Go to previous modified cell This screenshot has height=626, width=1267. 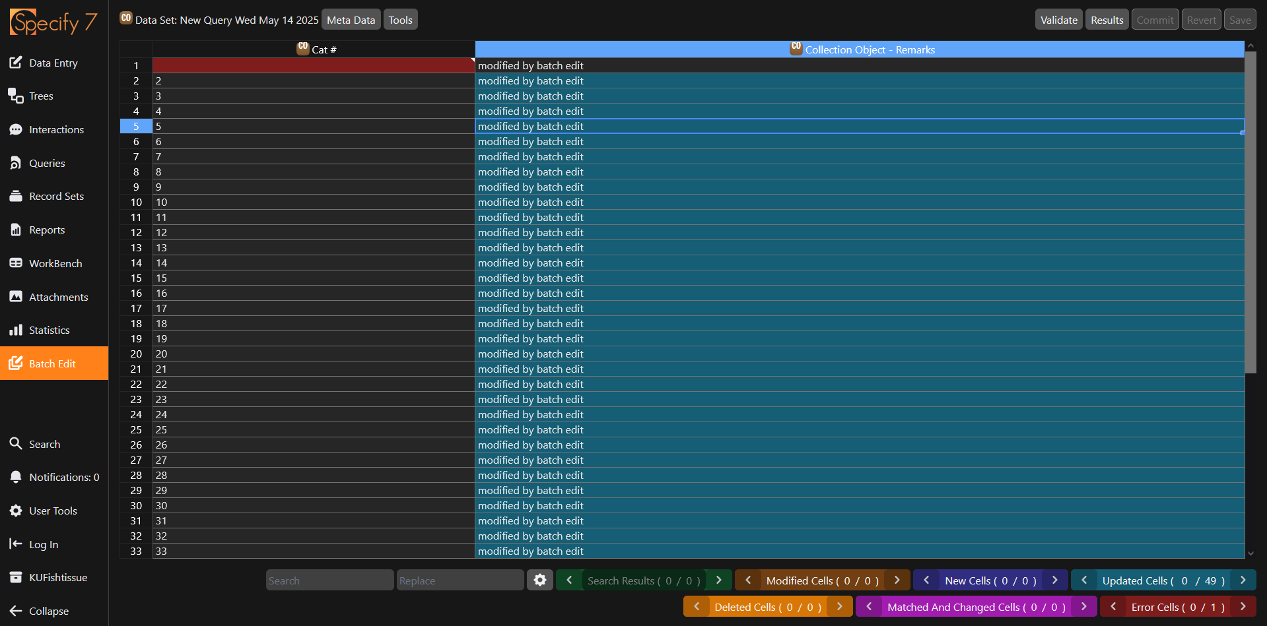tap(748, 580)
